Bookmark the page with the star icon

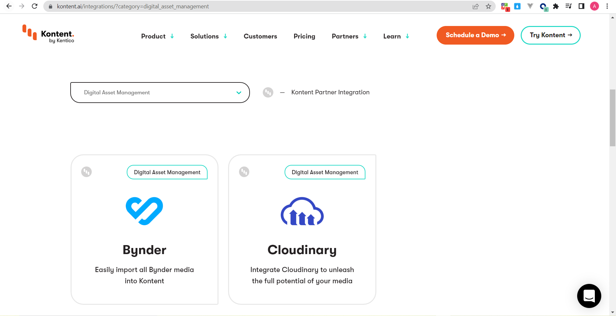[488, 6]
